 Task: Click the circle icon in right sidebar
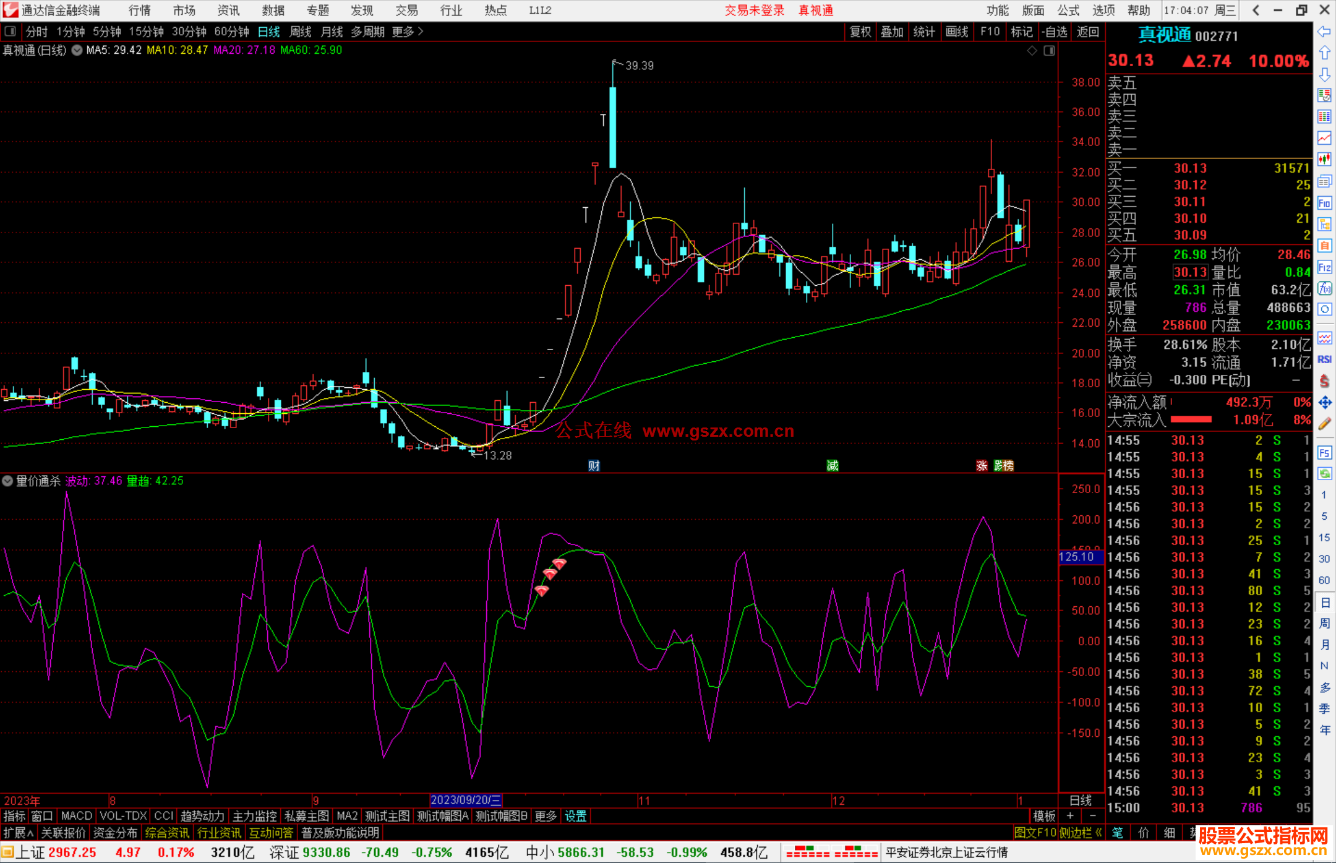point(1324,309)
